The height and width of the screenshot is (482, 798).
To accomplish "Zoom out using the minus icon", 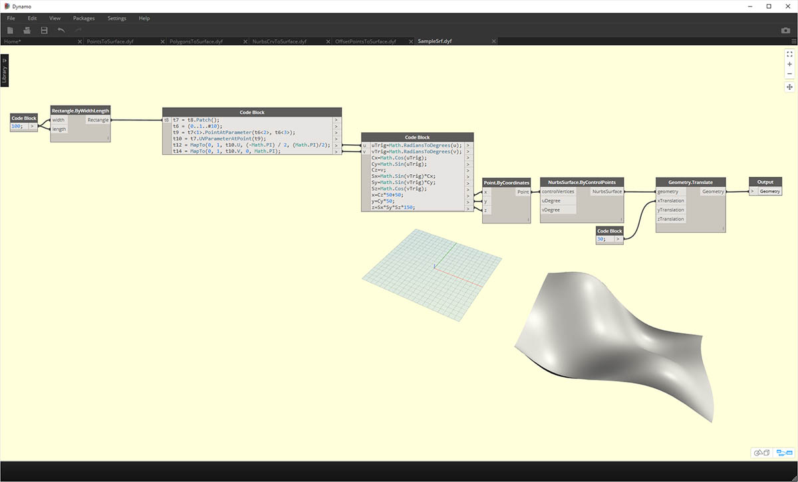I will [x=789, y=74].
